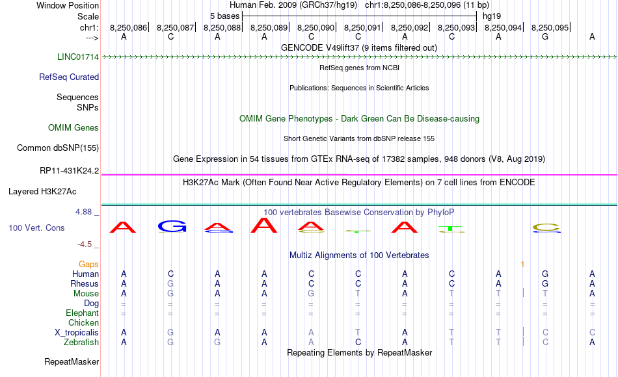Select the RepeatMasker track label
Screen dimensions: 618x377
(72, 361)
